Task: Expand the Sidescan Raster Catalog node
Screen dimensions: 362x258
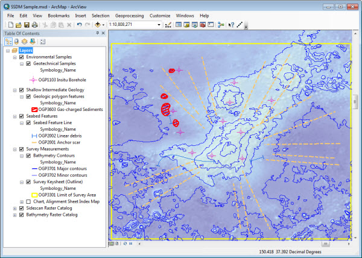Action: pos(14,209)
